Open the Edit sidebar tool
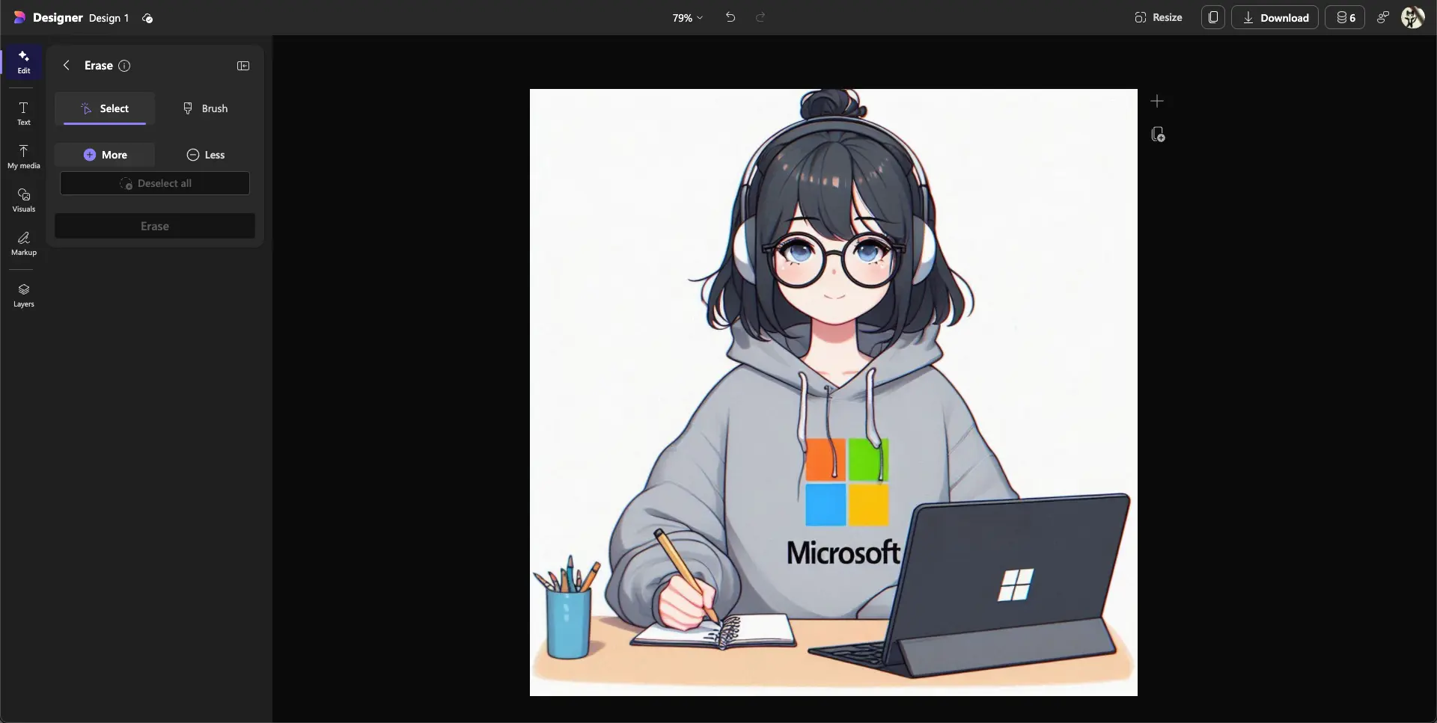Image resolution: width=1437 pixels, height=723 pixels. point(23,62)
